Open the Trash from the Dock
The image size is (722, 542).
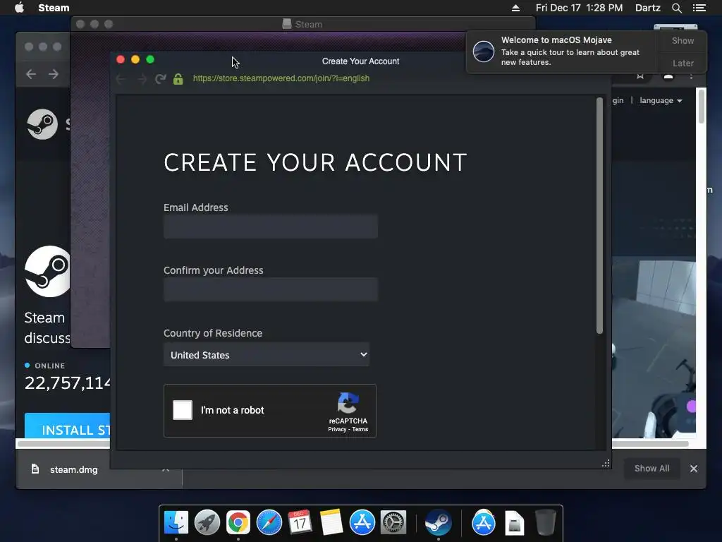545,522
